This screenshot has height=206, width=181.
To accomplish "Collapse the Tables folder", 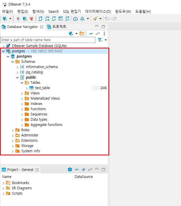I will 22,83.
